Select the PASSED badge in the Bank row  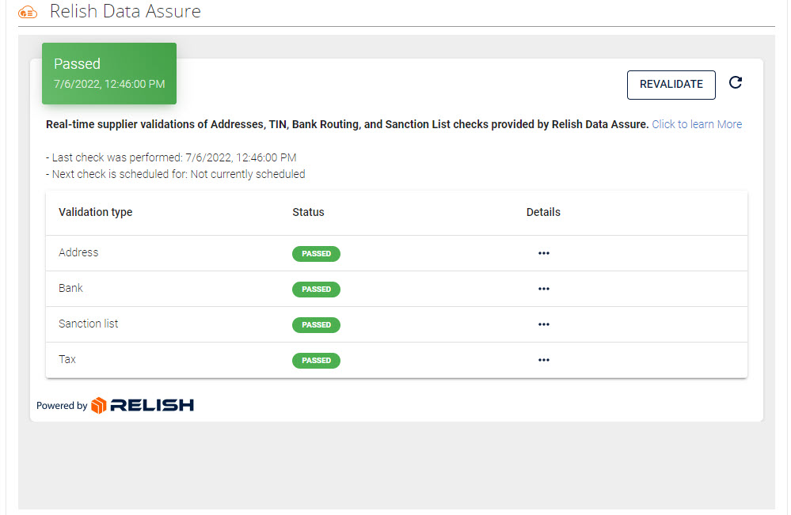[316, 289]
